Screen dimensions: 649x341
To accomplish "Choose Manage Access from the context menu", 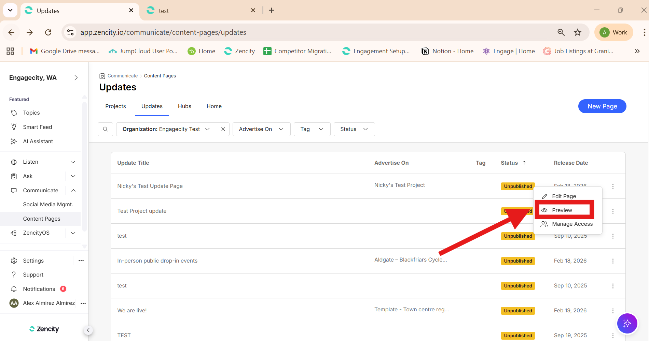I will tap(572, 224).
